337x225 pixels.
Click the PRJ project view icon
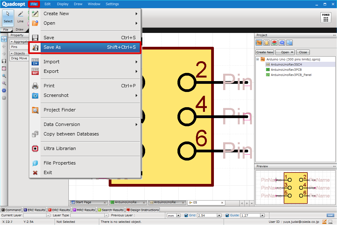pos(259,43)
